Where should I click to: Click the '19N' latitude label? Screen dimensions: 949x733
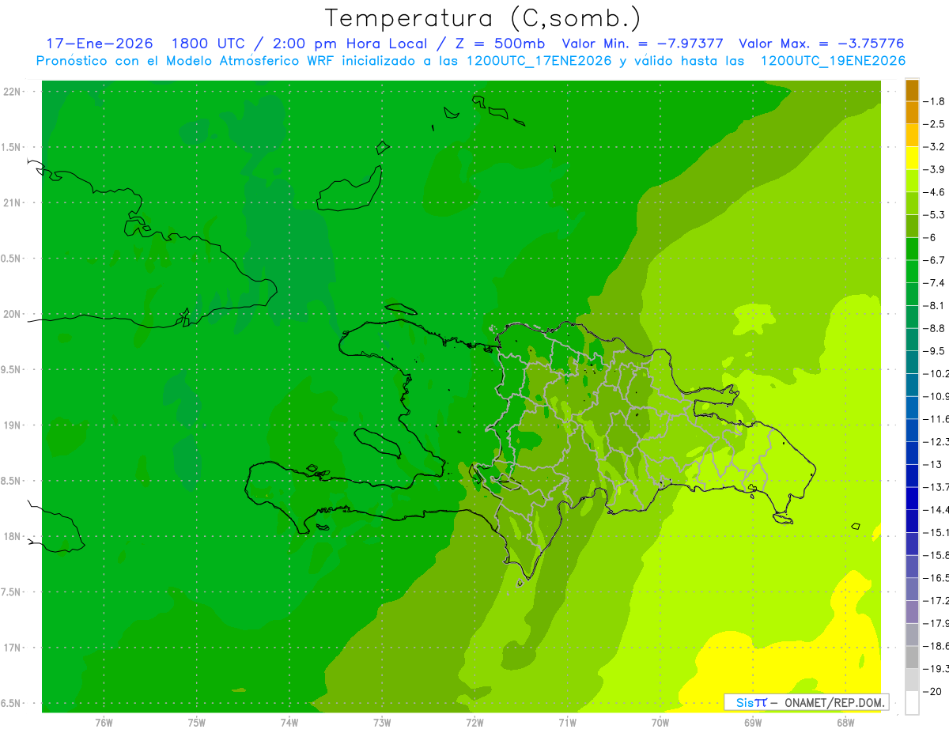[x=13, y=425]
